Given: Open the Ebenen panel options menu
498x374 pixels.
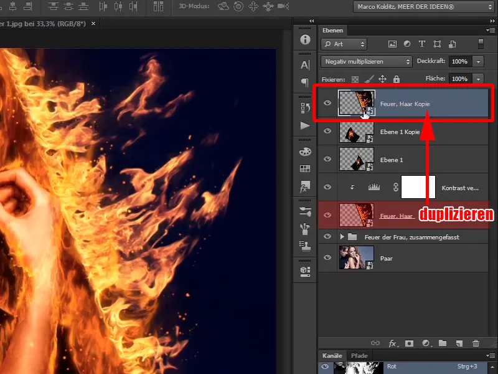Looking at the screenshot, I should [x=491, y=30].
